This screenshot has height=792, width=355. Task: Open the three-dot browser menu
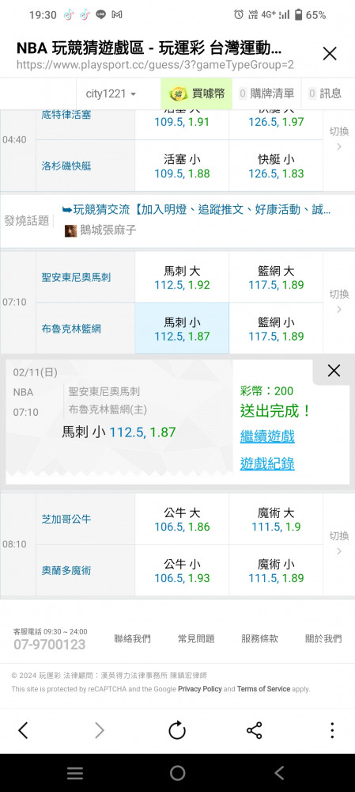332,730
